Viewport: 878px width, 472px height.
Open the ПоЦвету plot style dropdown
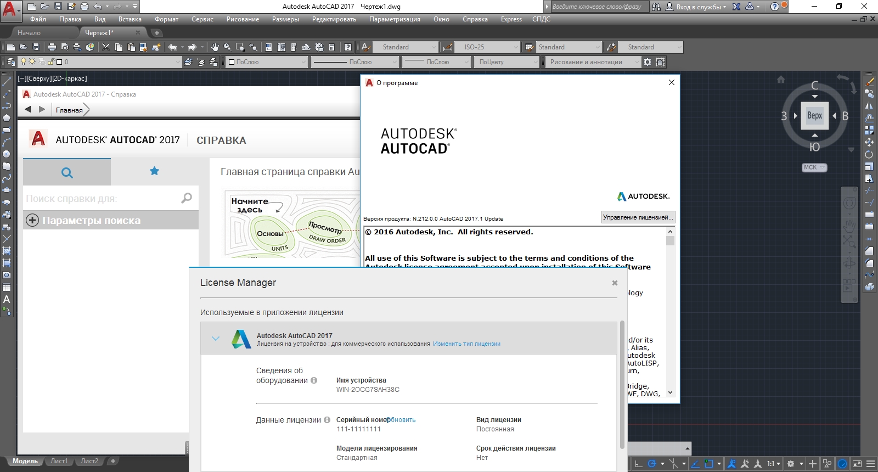point(507,62)
